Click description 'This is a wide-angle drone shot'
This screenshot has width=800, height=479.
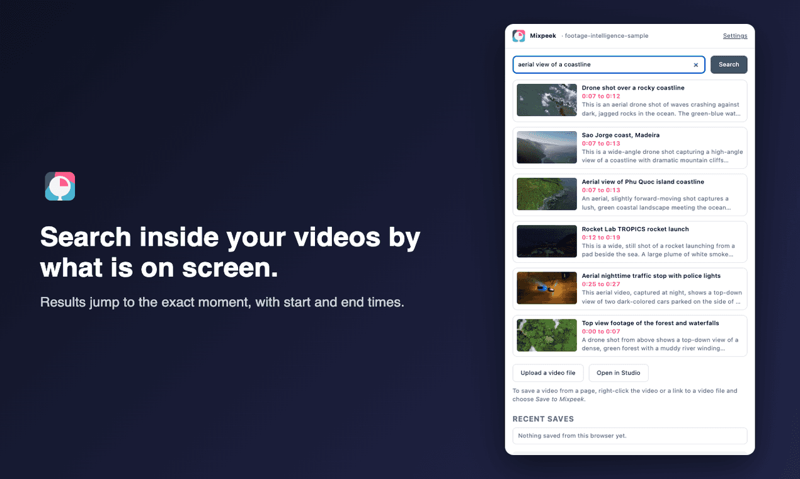pyautogui.click(x=663, y=156)
